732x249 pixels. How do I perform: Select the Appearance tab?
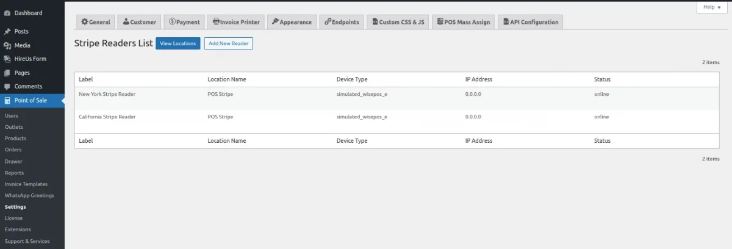pos(292,22)
